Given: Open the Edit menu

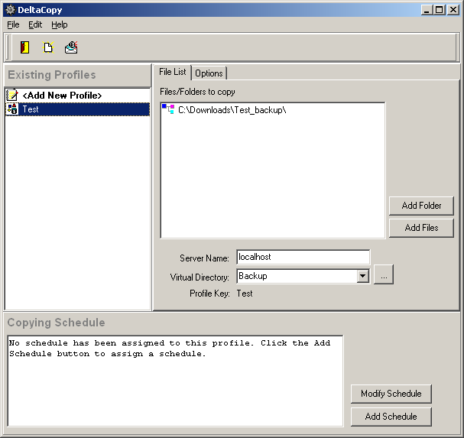Looking at the screenshot, I should point(35,24).
